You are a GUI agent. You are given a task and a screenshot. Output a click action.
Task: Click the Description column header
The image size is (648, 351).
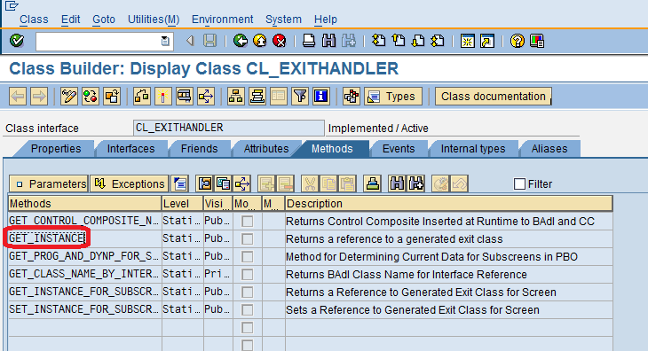click(x=448, y=204)
